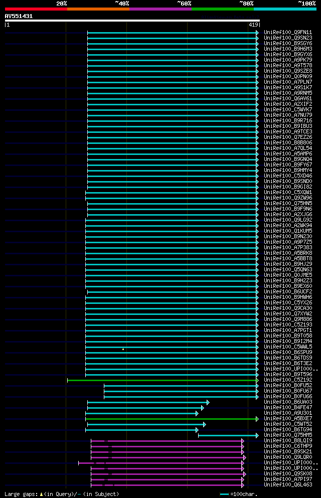This screenshot has height=498, width=321.
Task: Select the UniRef100_C5Z192 label
Action: point(288,380)
